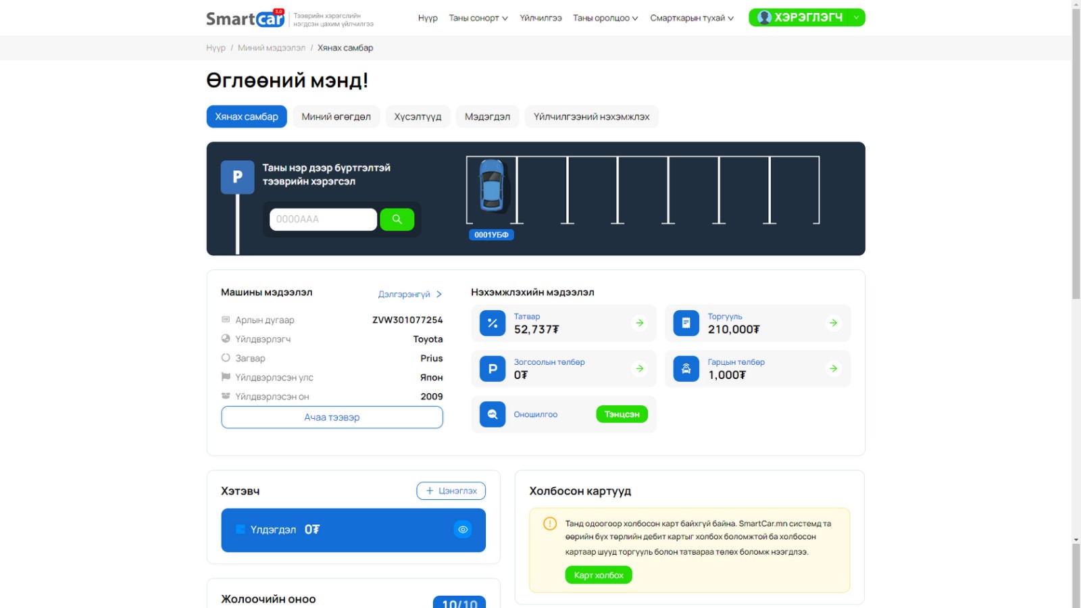Open the Таны оролцоо dropdown menu
The height and width of the screenshot is (608, 1081).
[605, 18]
